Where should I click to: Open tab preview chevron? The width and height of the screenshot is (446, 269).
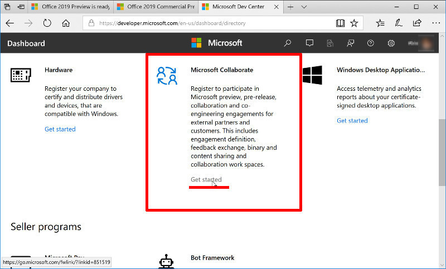[304, 7]
